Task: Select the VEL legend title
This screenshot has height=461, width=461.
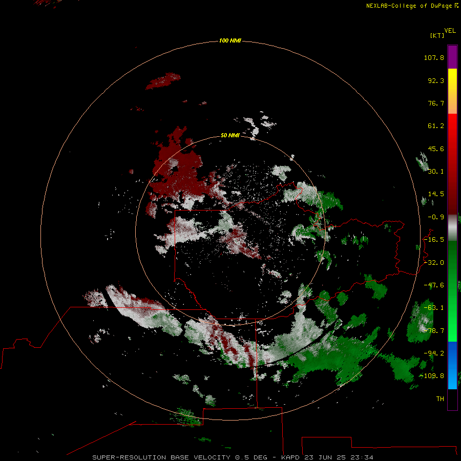Action: click(x=450, y=31)
